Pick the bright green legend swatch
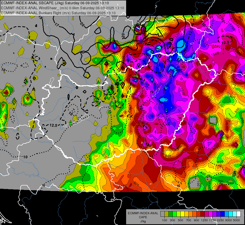The height and width of the screenshot is (225, 245). [174, 214]
